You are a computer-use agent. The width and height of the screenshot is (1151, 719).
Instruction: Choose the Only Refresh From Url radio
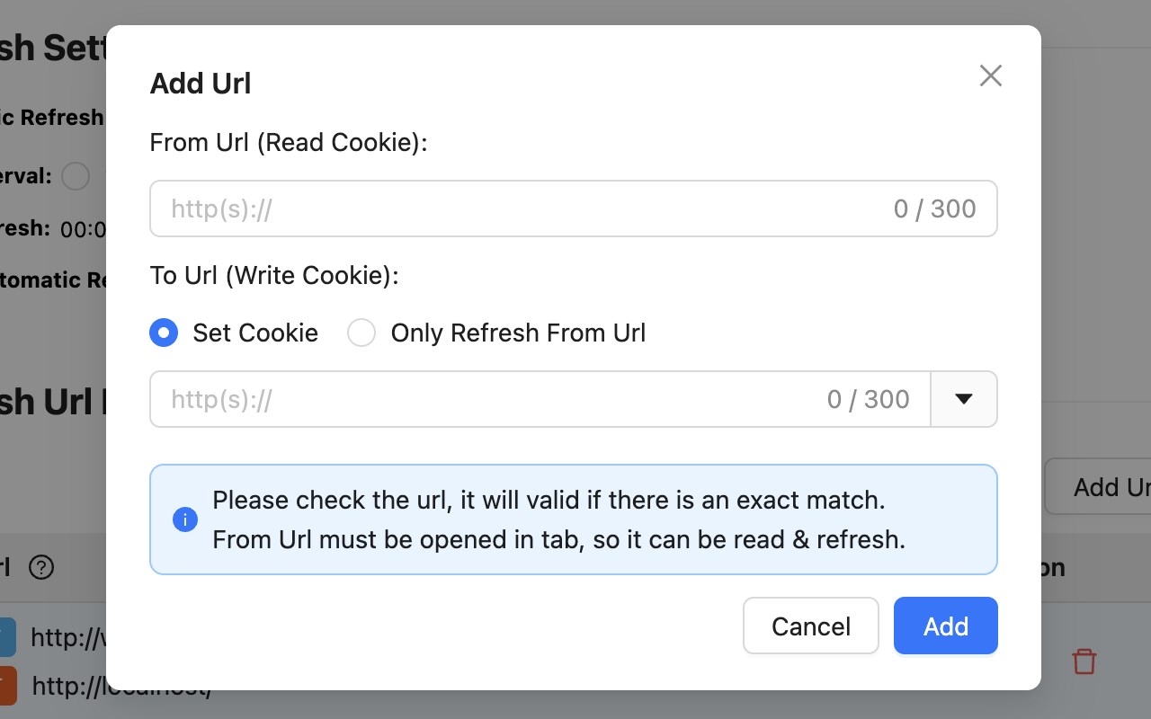[x=361, y=333]
